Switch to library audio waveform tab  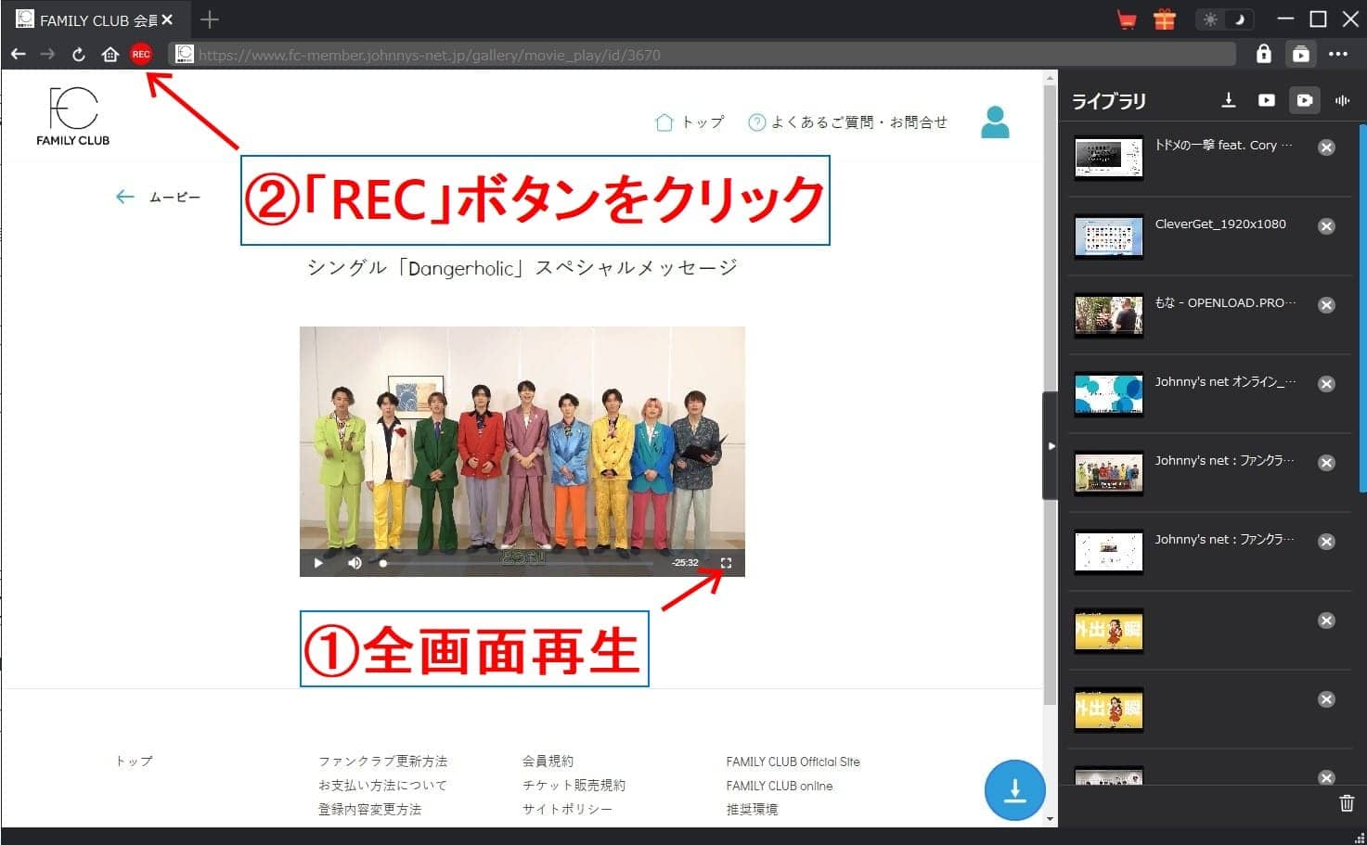pyautogui.click(x=1342, y=100)
